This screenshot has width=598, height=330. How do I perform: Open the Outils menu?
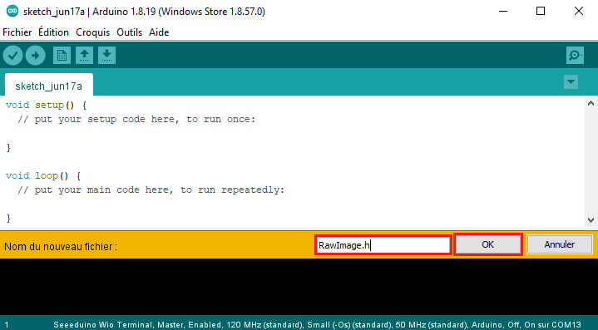[129, 32]
